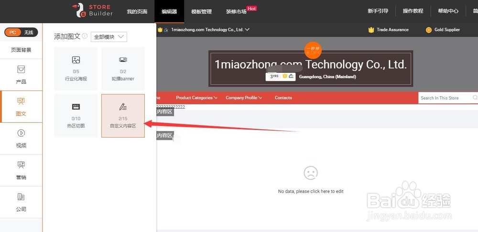Expand the Product Categories menu

pyautogui.click(x=196, y=98)
